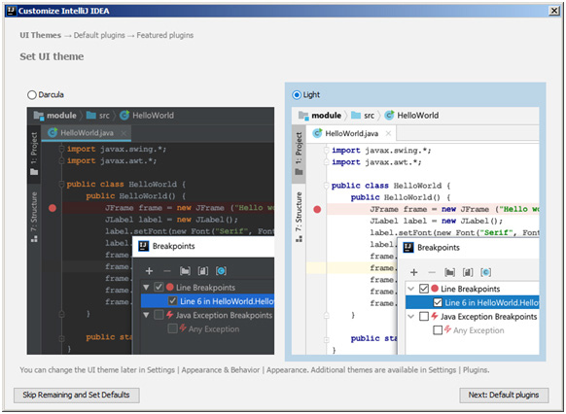Toggle Line Breakpoints checkbox in Darcula preview

[159, 288]
